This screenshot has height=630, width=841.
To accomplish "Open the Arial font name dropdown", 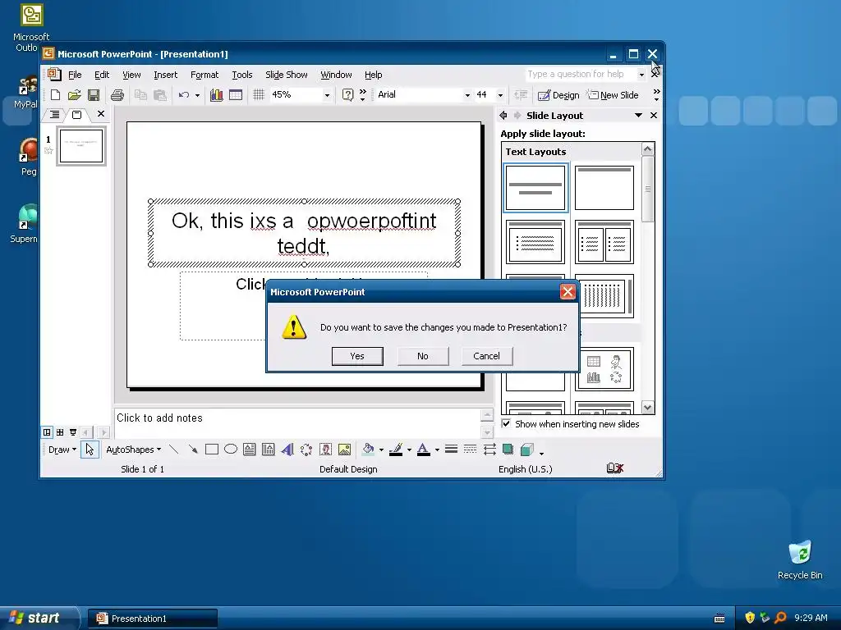I will [x=467, y=95].
